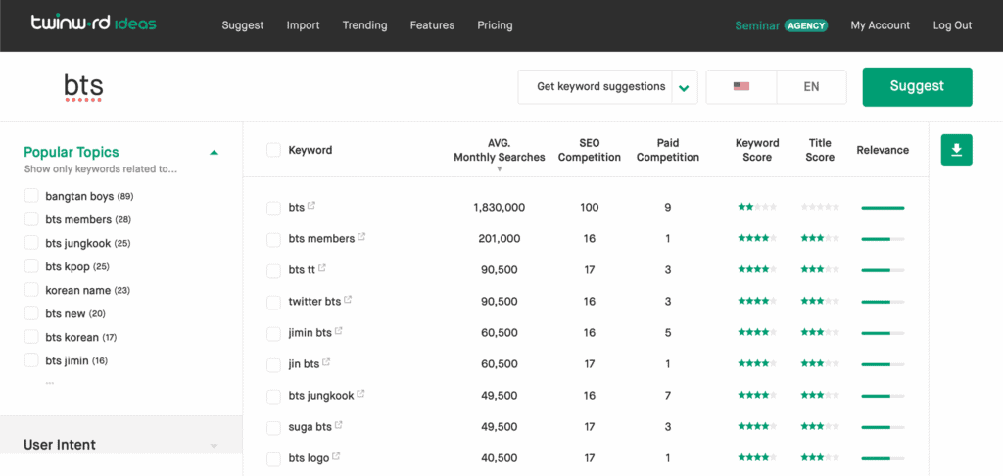Open external link icon beside jin bts

pos(326,362)
